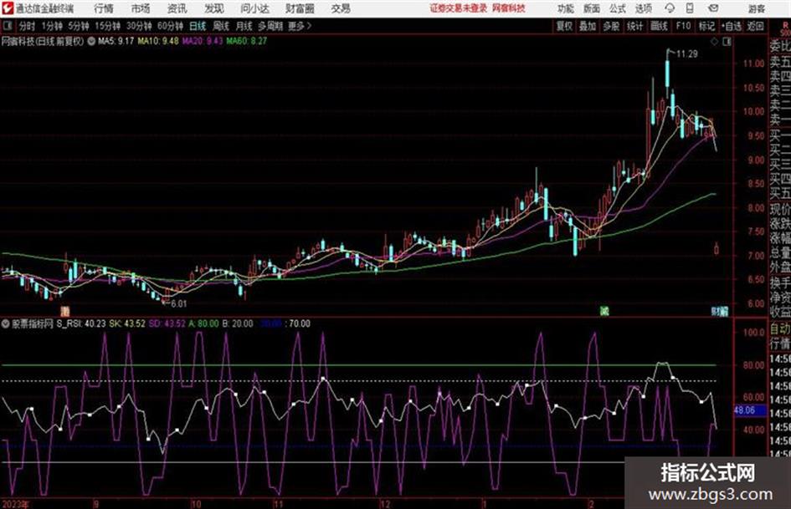The image size is (791, 509).
Task: Click the S_RSI: 40.23 indicator label
Action: click(x=80, y=323)
